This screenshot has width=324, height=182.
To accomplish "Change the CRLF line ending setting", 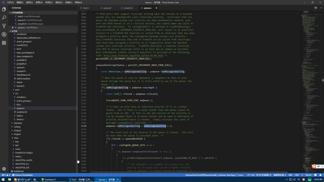I will (297, 175).
